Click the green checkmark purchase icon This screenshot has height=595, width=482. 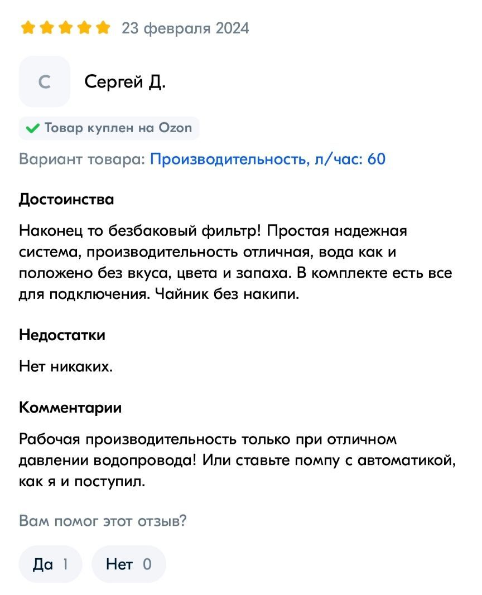(x=33, y=128)
